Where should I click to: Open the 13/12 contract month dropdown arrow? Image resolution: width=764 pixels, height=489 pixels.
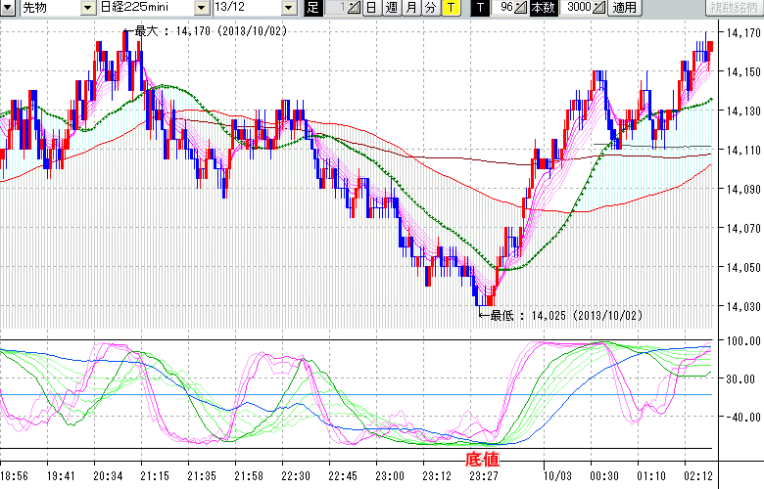(288, 8)
